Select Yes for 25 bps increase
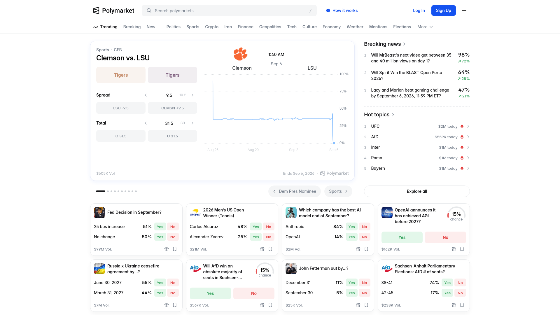The height and width of the screenshot is (315, 560). [x=160, y=227]
